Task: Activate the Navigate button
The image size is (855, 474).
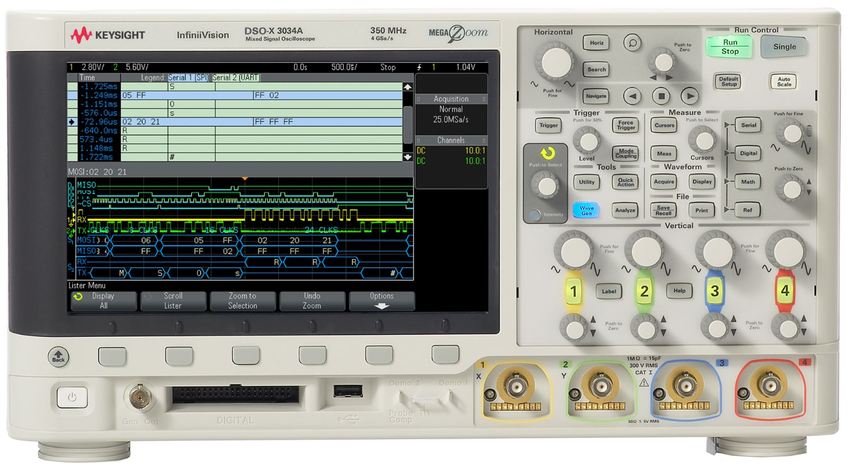Action: [x=596, y=96]
